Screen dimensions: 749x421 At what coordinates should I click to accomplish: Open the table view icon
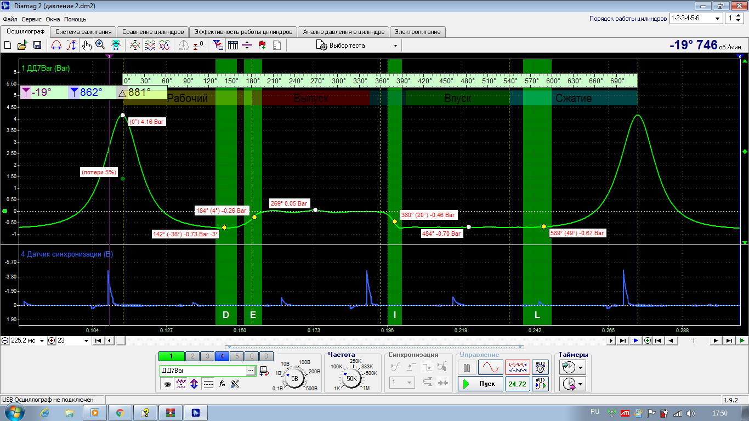click(x=232, y=45)
